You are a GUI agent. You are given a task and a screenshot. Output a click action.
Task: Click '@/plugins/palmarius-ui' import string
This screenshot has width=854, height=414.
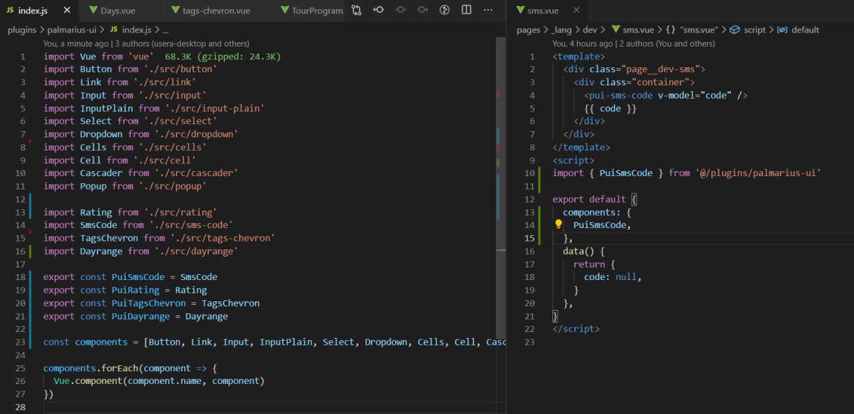(x=758, y=173)
